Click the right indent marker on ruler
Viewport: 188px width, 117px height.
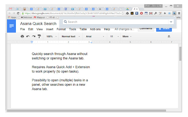(x=91, y=42)
